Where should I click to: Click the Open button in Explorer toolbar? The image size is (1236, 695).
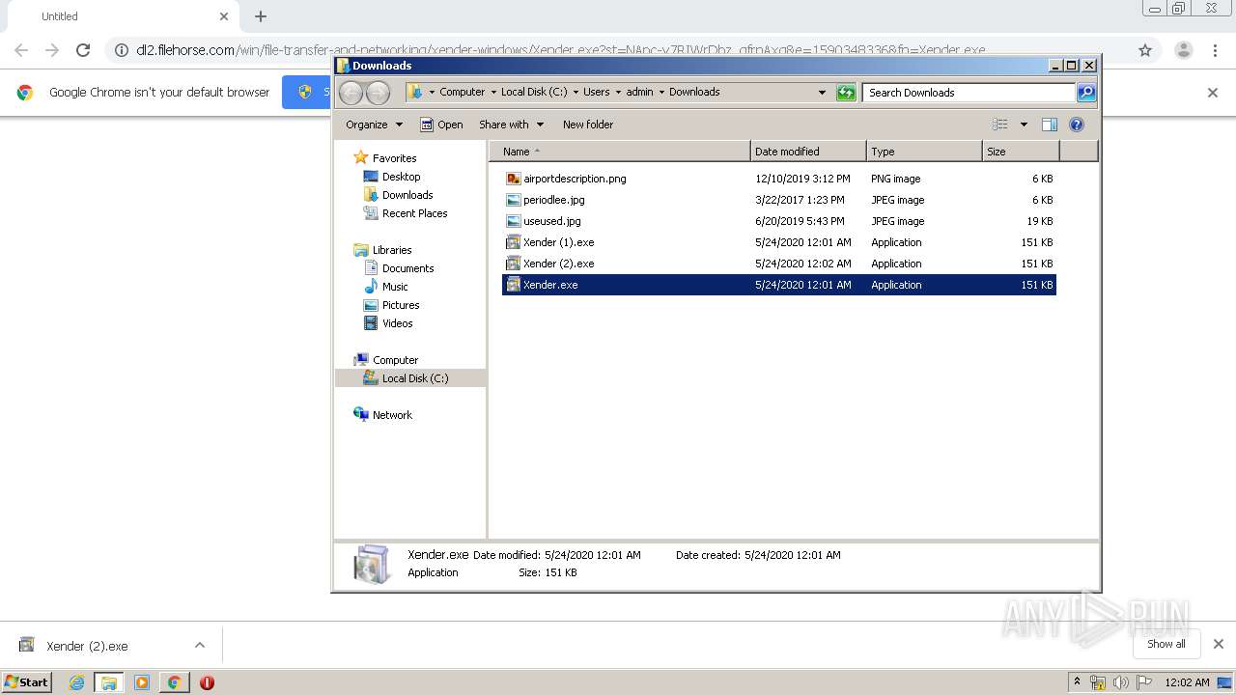[442, 125]
